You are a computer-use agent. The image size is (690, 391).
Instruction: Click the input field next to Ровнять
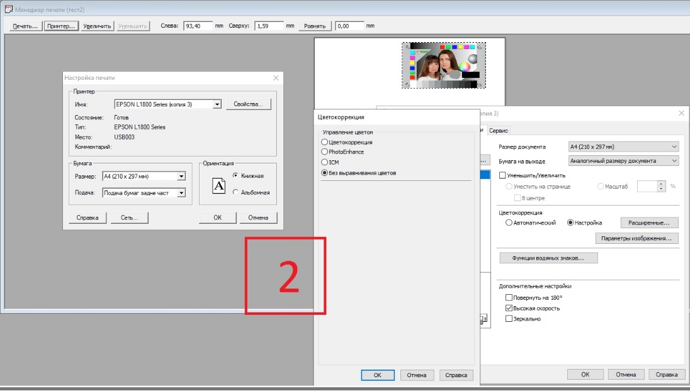(349, 26)
